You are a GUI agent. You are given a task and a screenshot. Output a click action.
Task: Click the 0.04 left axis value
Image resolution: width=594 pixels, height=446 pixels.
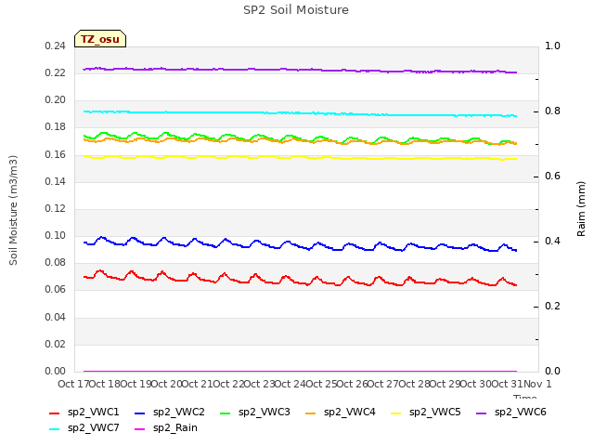click(56, 317)
